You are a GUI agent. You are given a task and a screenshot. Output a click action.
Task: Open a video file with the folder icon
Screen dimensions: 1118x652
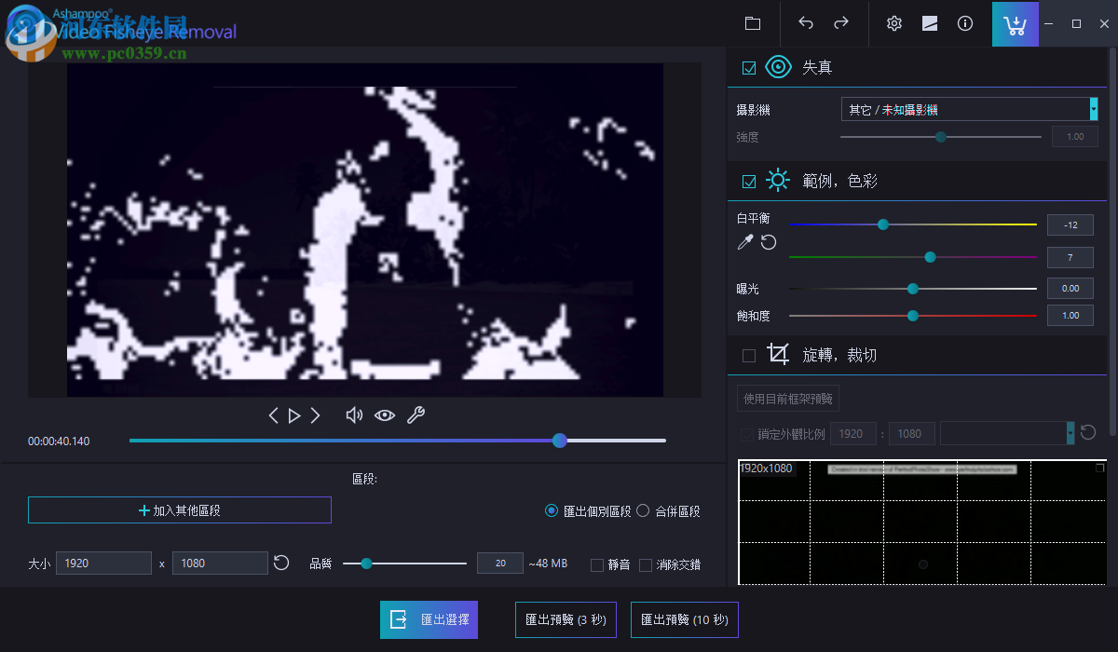753,23
